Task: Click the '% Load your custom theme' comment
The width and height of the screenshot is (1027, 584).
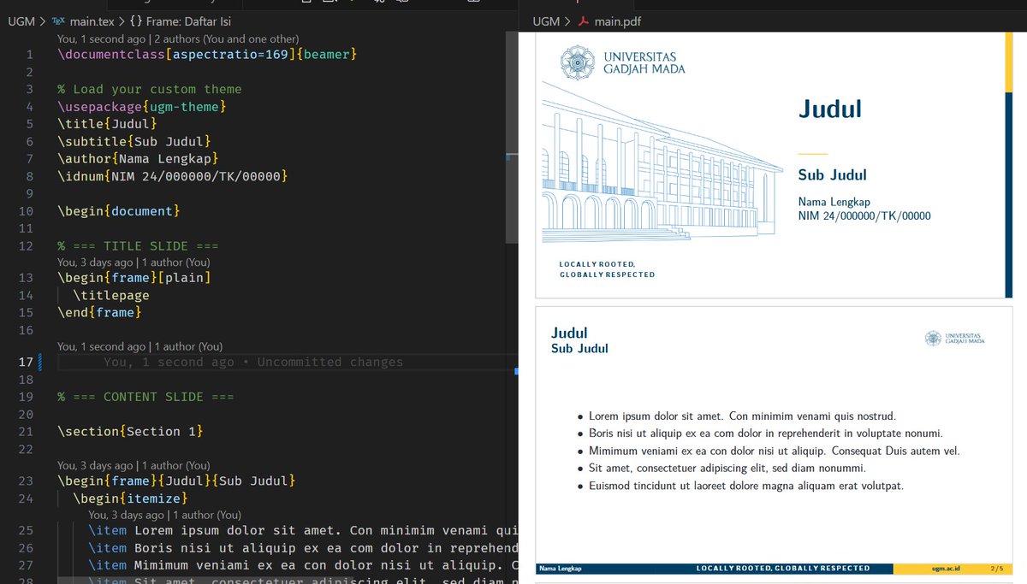Action: (x=150, y=89)
